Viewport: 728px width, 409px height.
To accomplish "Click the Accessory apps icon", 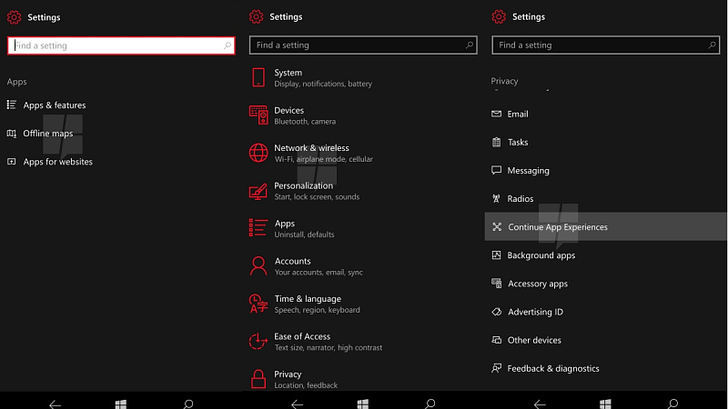I will point(496,284).
